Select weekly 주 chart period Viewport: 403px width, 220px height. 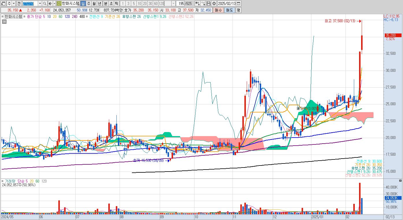[88, 3]
